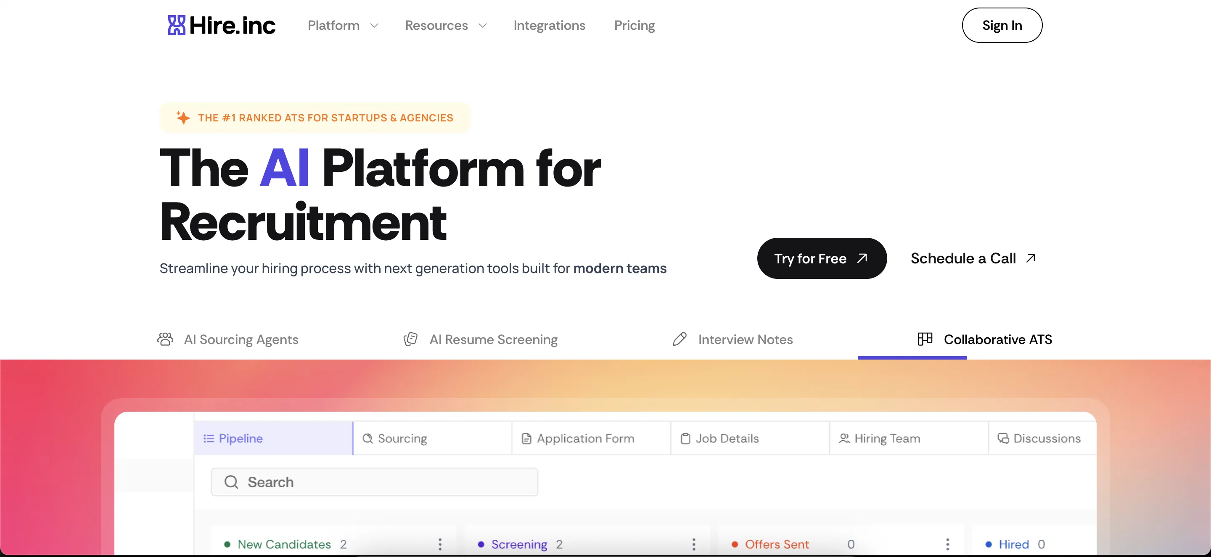This screenshot has width=1211, height=557.
Task: Open the Screening column options menu
Action: (693, 544)
